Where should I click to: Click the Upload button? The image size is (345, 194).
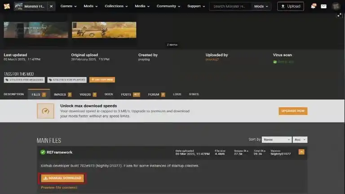point(291,6)
